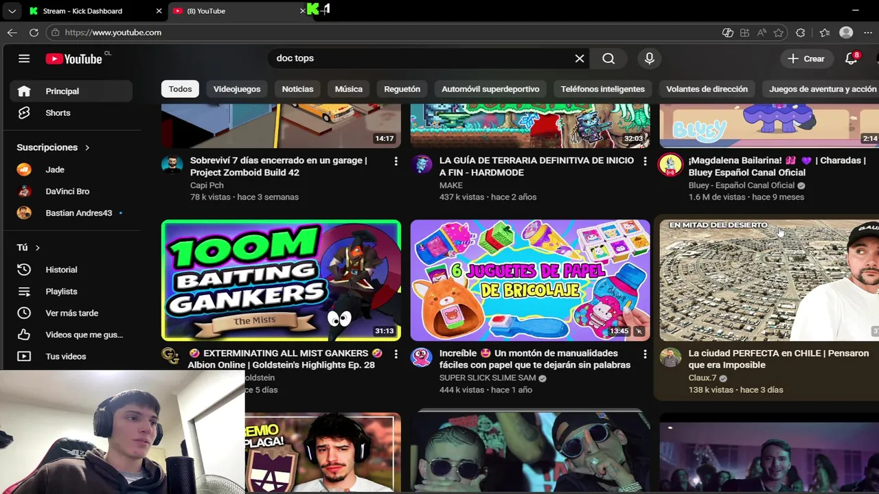Add page to favorites star icon
The image size is (879, 494).
(x=778, y=32)
